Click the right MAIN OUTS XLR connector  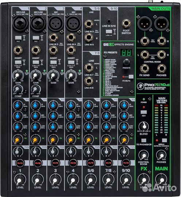(161, 24)
